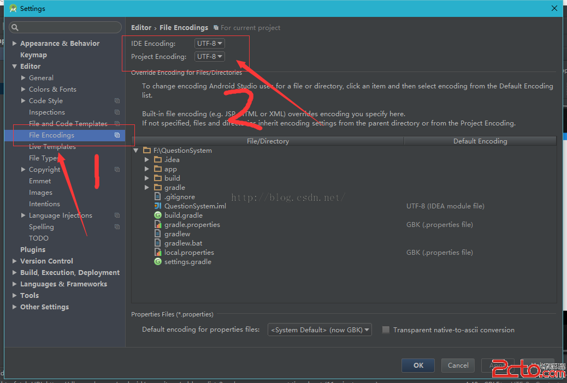Expand the General subsection
Screen dimensions: 567x383
pyautogui.click(x=23, y=77)
